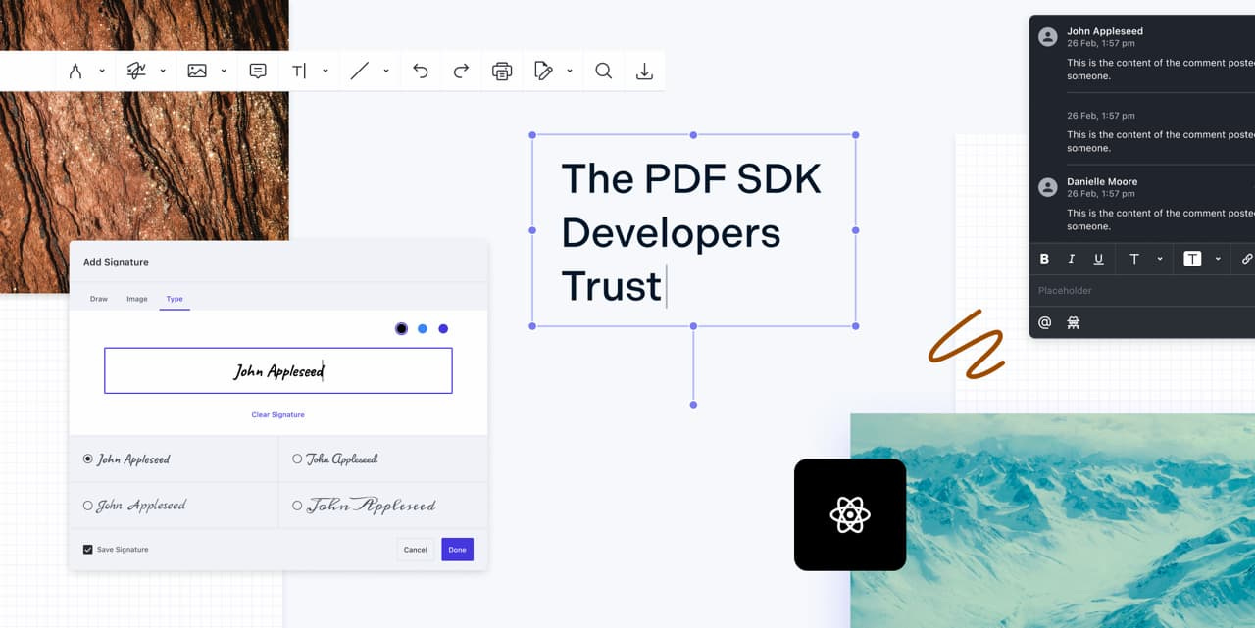Click John Appleseed's avatar in comments
Viewport: 1255px width, 628px height.
pos(1047,36)
